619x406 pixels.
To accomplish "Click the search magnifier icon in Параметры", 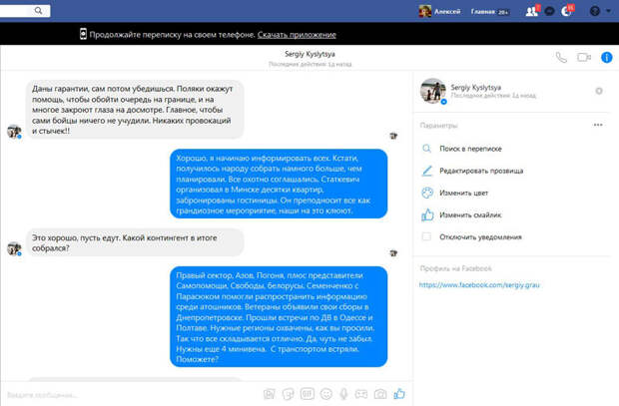I will 426,149.
